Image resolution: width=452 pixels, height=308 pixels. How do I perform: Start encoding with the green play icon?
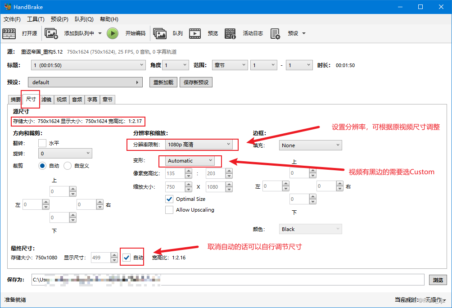pos(113,33)
